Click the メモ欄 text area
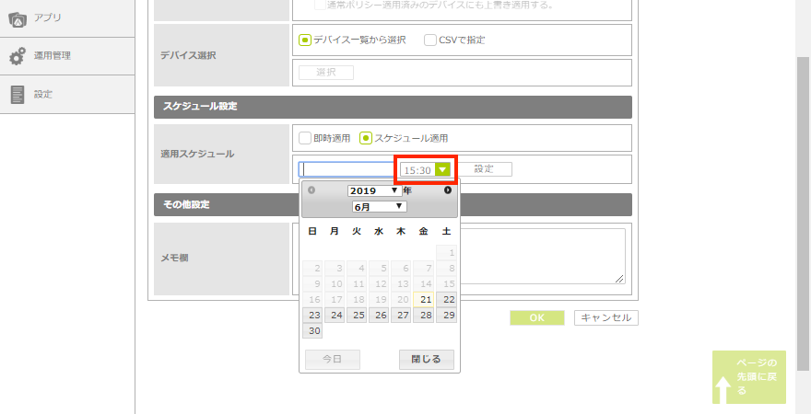The image size is (811, 414). pos(544,256)
